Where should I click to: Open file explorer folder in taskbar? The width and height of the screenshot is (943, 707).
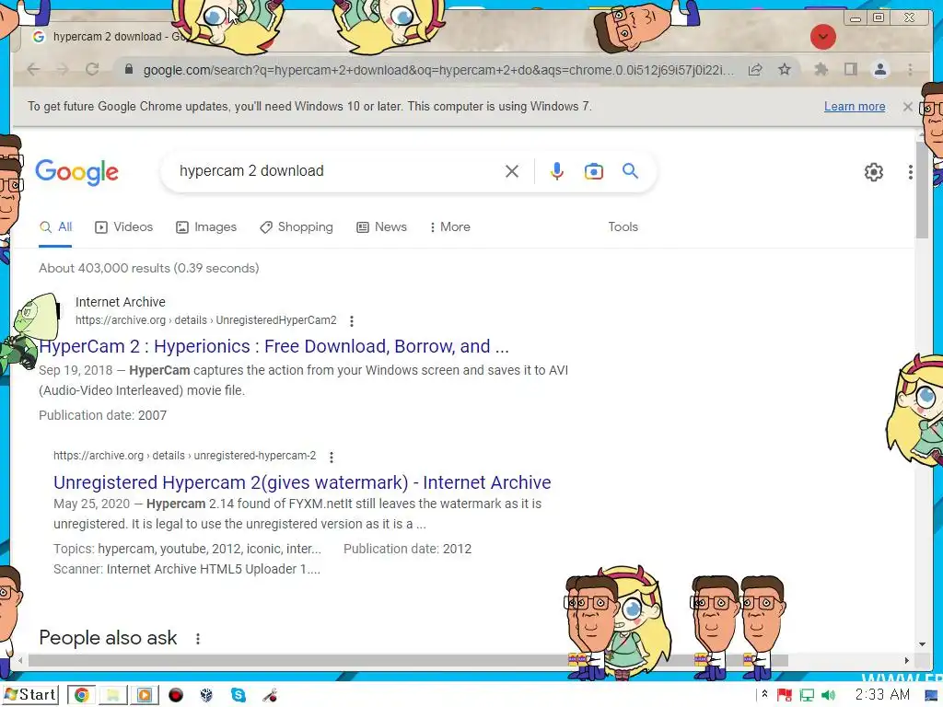click(x=112, y=696)
